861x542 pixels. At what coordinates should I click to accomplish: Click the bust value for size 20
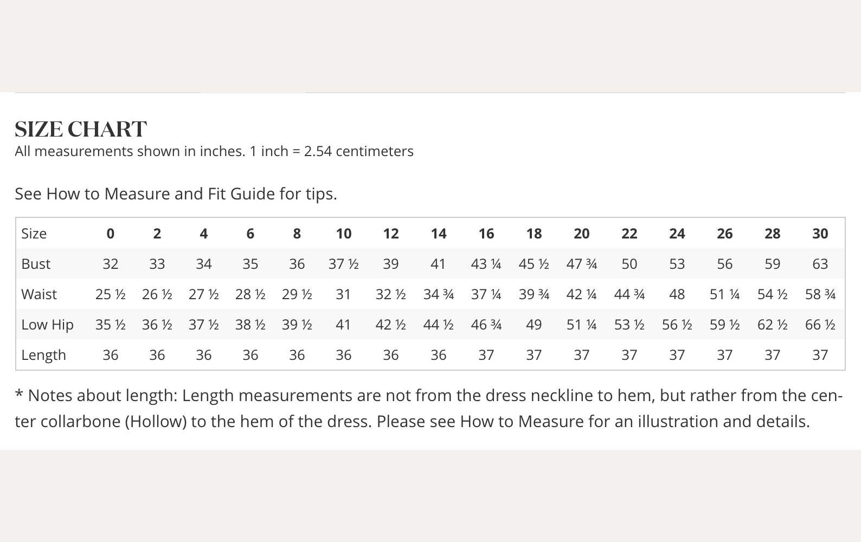point(581,264)
